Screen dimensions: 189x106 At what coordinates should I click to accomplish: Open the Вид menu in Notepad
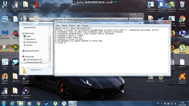(79, 26)
